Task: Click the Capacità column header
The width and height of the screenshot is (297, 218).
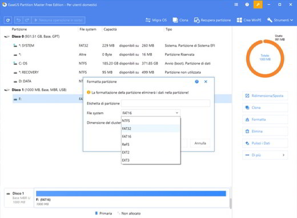Action: pyautogui.click(x=110, y=29)
